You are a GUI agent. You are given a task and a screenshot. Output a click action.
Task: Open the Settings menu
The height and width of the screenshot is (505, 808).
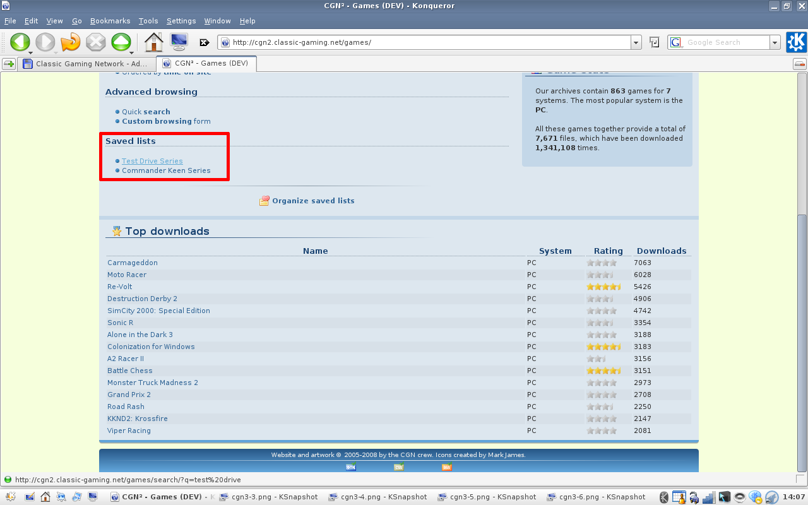tap(181, 21)
